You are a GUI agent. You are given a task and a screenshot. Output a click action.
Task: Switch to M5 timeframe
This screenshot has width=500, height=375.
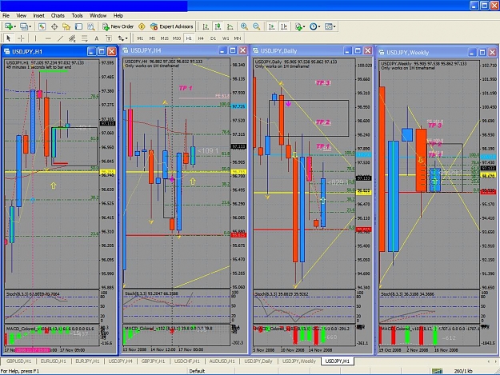tap(152, 38)
